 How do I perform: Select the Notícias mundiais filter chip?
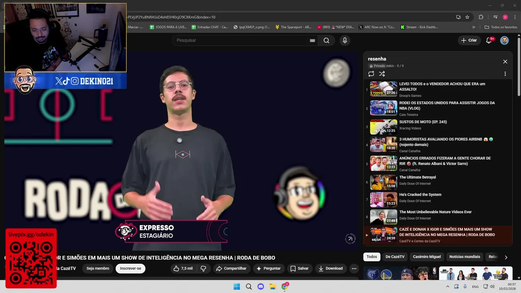[464, 257]
